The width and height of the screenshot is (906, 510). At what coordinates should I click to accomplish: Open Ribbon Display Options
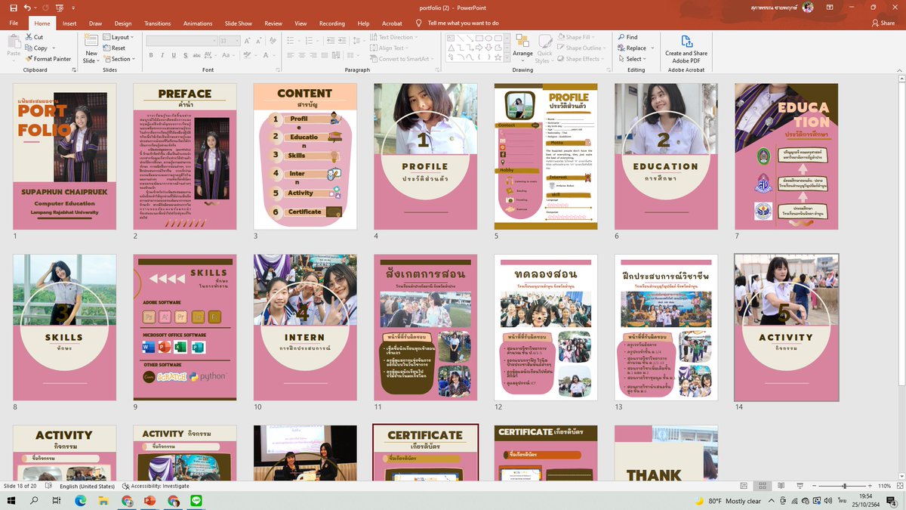click(829, 8)
